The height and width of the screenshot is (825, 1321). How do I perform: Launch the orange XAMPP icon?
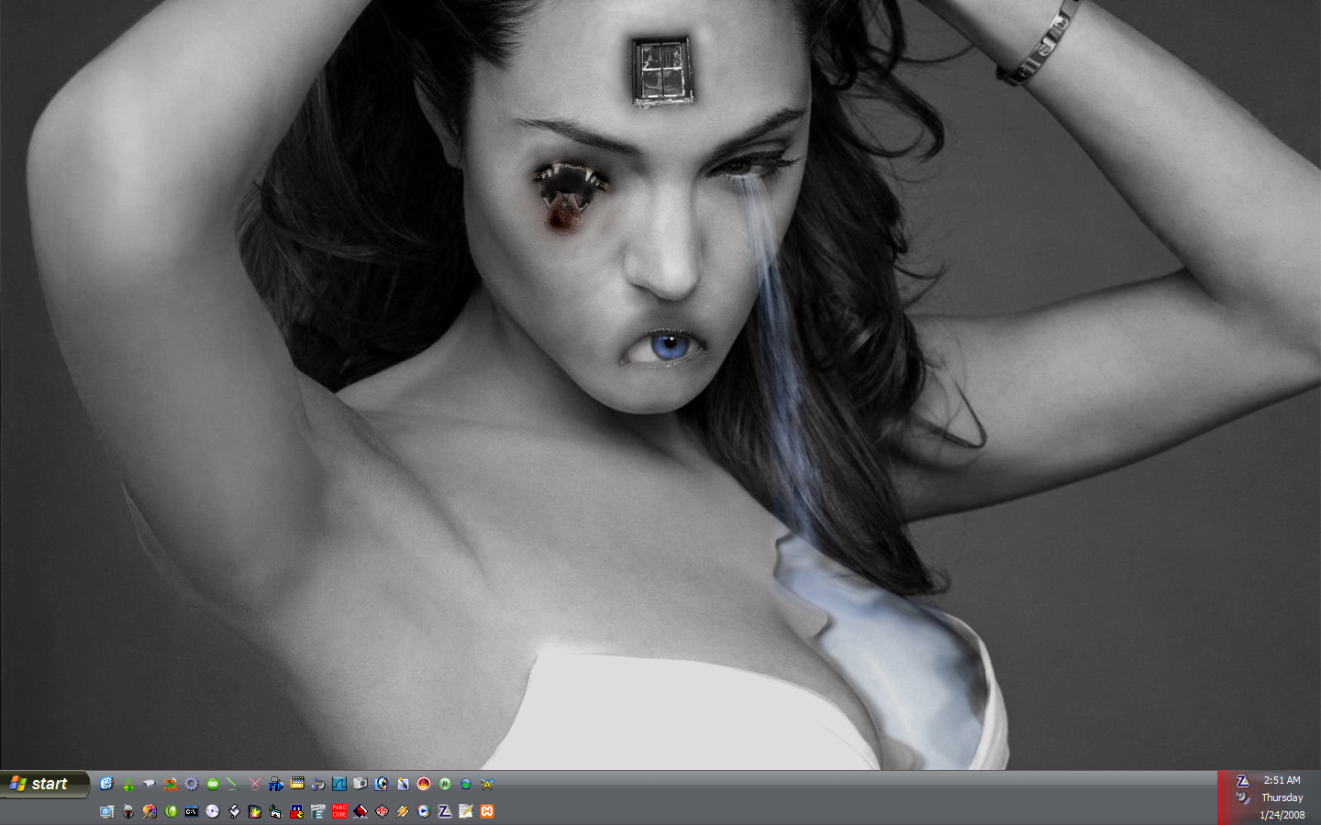click(487, 811)
